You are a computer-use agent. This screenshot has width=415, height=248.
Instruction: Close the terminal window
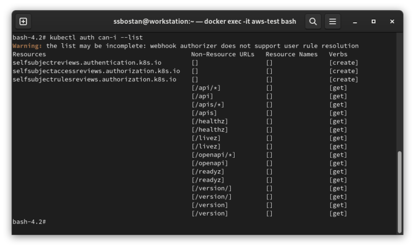pos(392,22)
